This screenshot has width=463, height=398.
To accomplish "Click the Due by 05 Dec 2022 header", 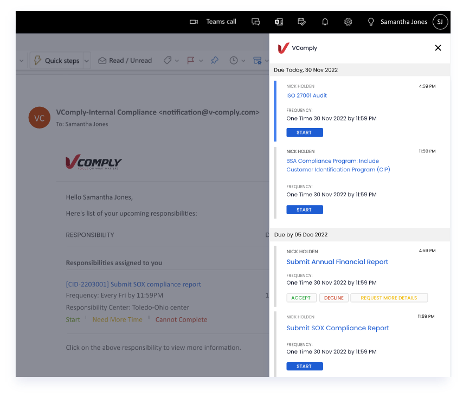I will tap(359, 235).
